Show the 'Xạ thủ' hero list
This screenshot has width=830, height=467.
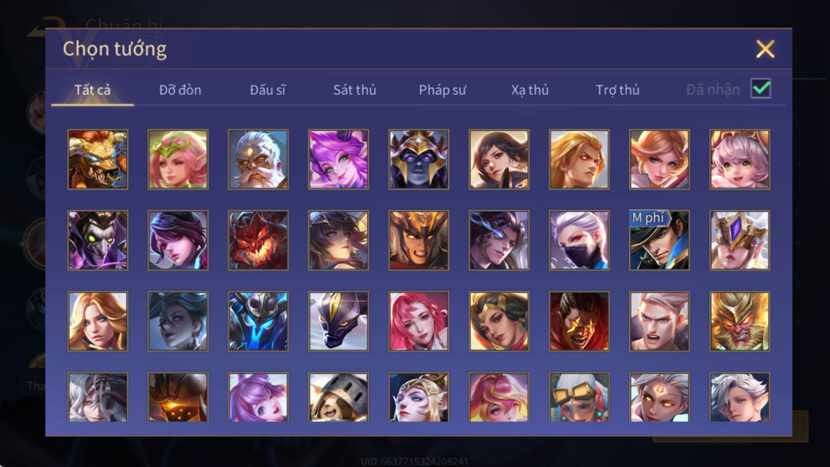point(530,90)
